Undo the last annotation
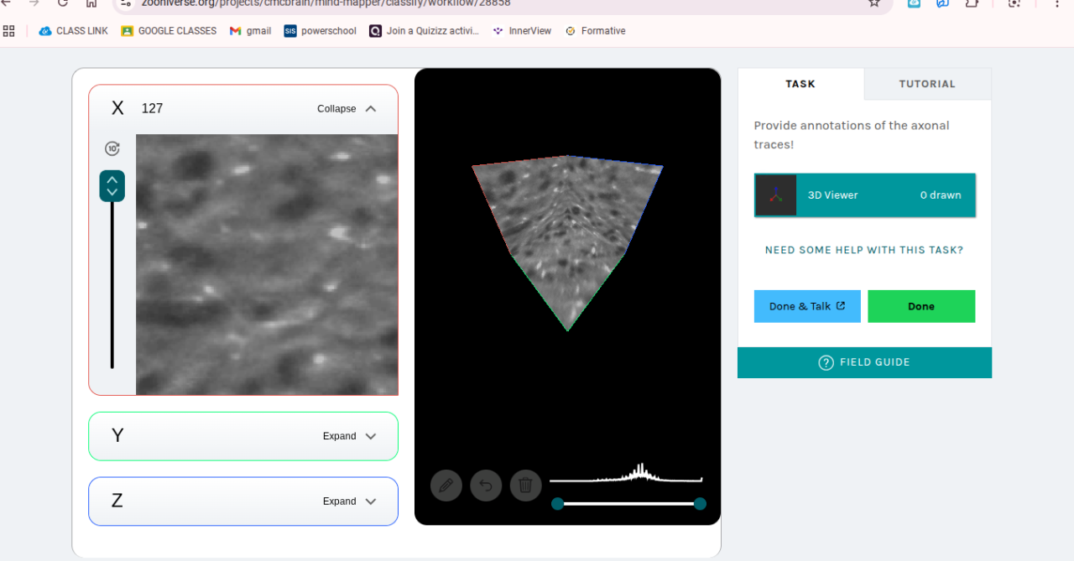Image resolution: width=1074 pixels, height=561 pixels. 486,485
